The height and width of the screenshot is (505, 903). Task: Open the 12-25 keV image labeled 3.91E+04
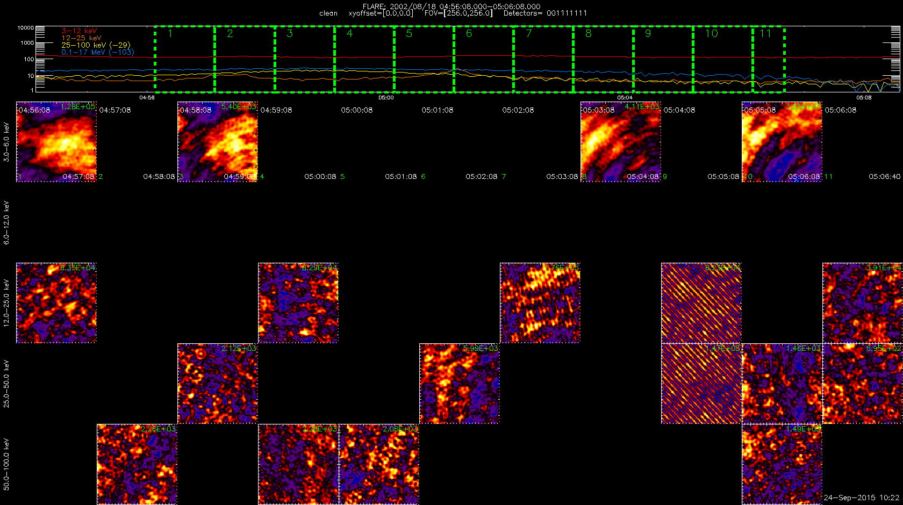click(x=863, y=303)
